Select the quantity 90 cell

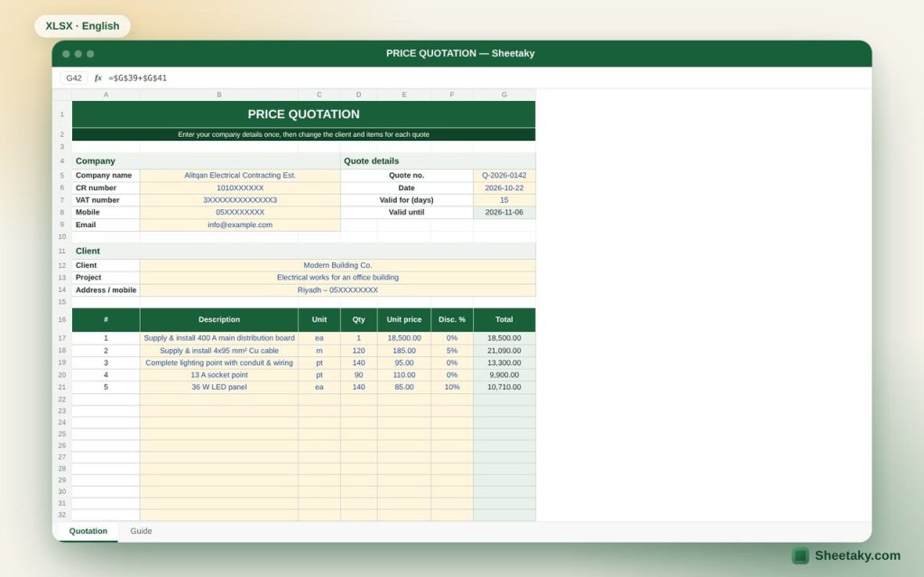pos(358,375)
